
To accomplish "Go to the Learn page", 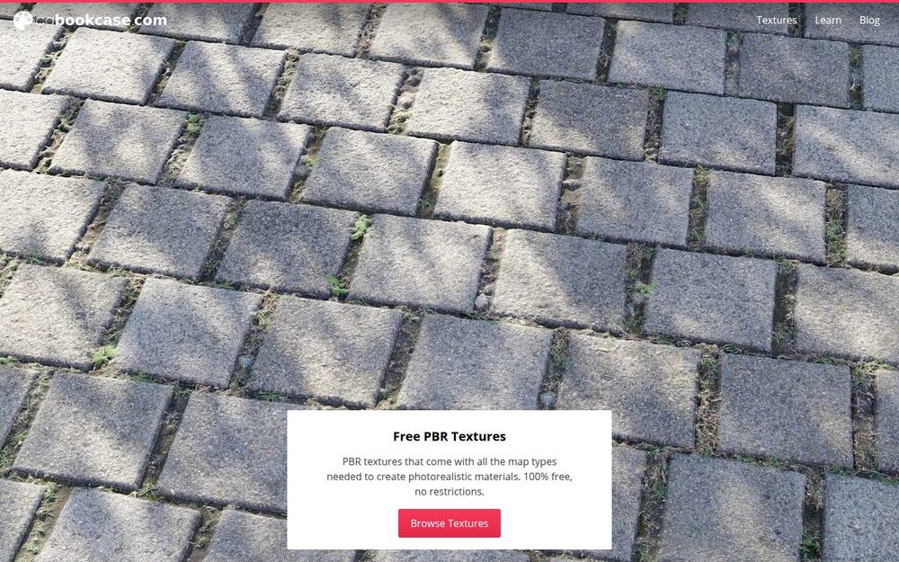I will point(828,20).
